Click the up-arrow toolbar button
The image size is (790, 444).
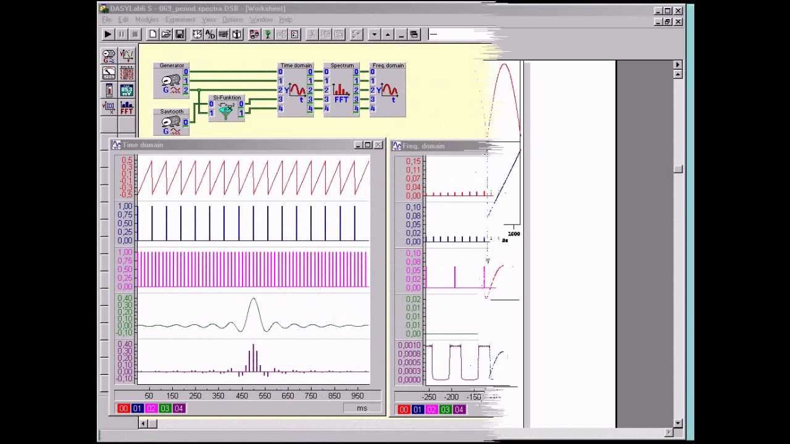tap(388, 35)
